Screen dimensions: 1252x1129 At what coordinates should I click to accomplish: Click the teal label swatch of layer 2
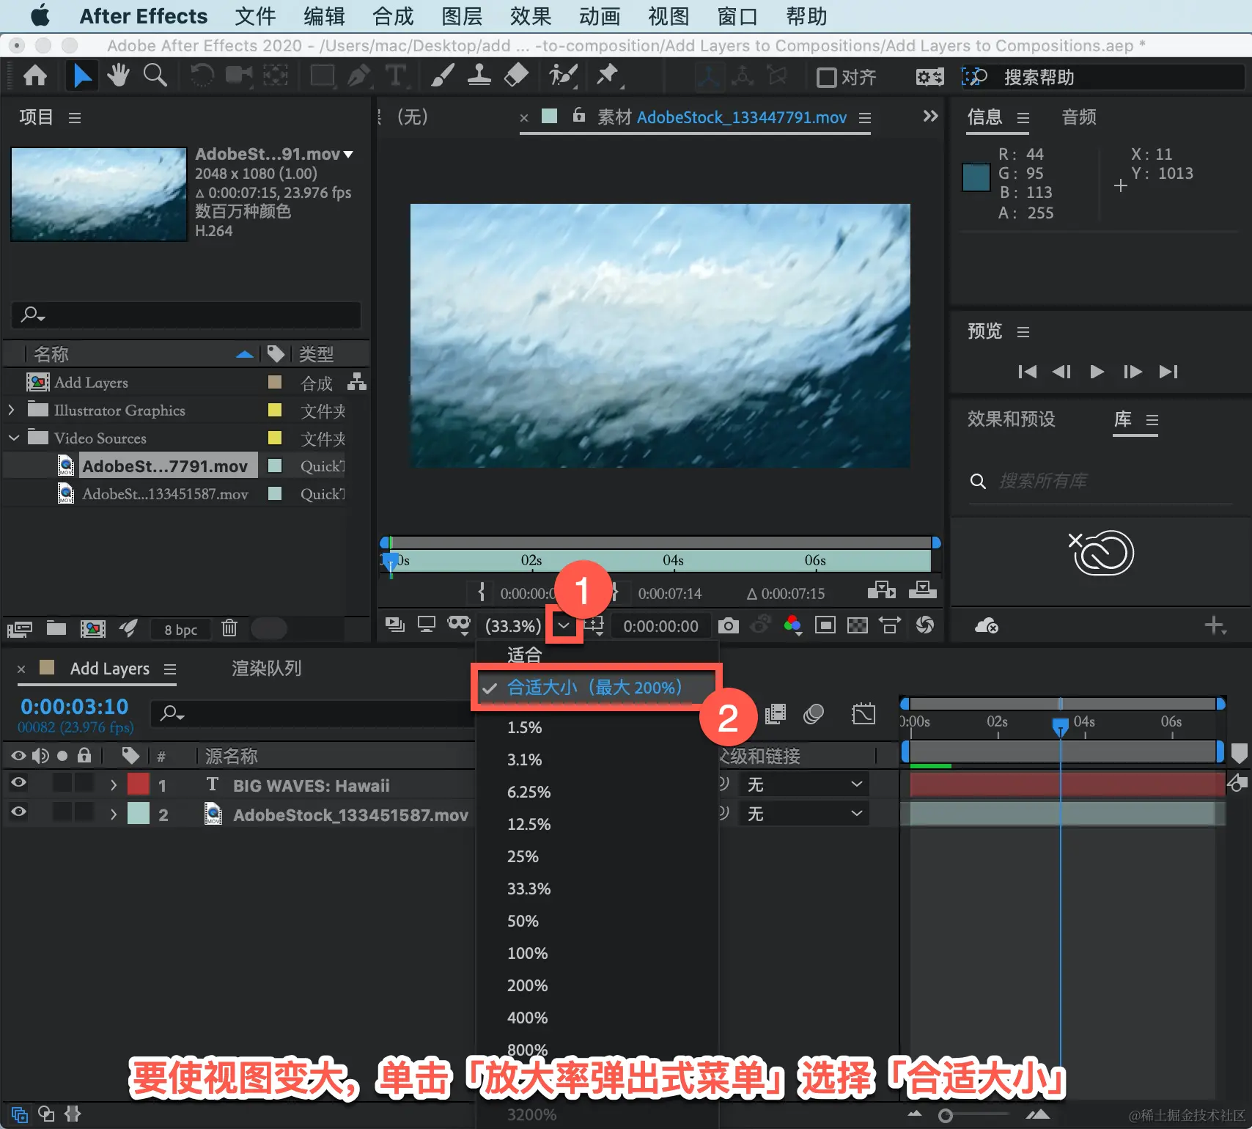[139, 813]
